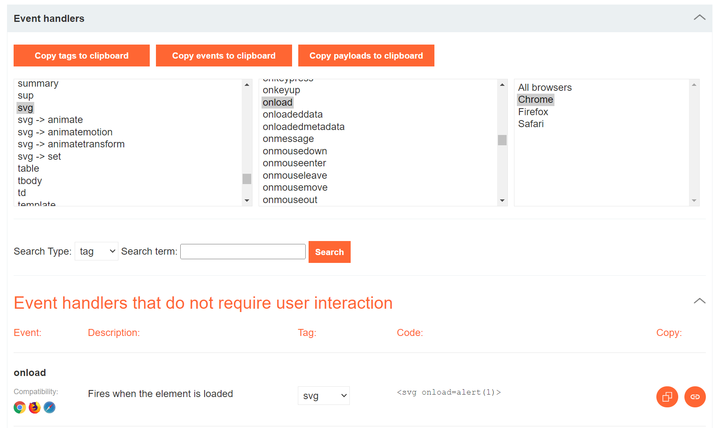This screenshot has width=717, height=428.
Task: Select onkeyup in the events list
Action: 281,90
